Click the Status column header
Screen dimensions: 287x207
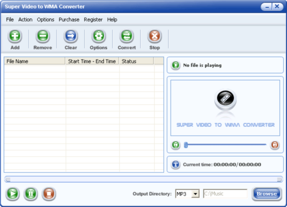pos(136,61)
